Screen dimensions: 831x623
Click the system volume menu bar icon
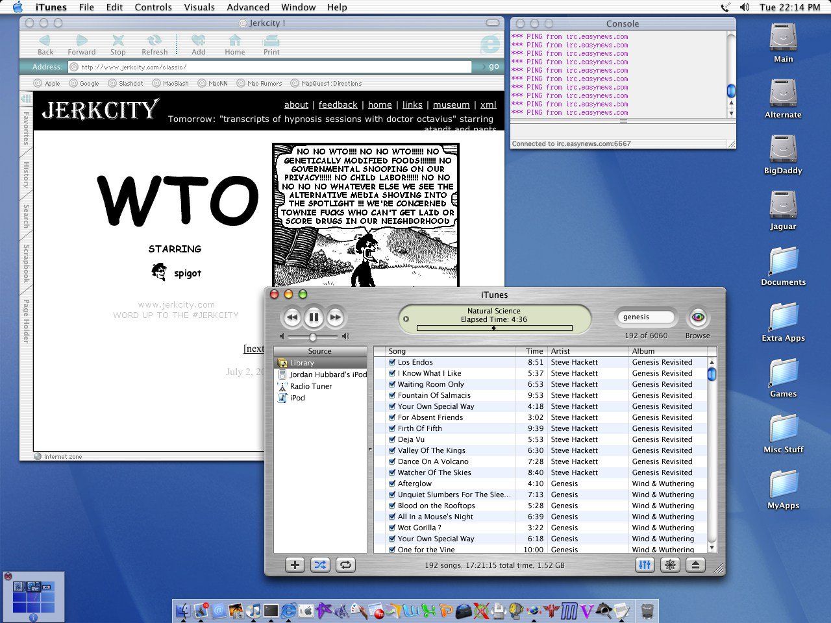744,7
